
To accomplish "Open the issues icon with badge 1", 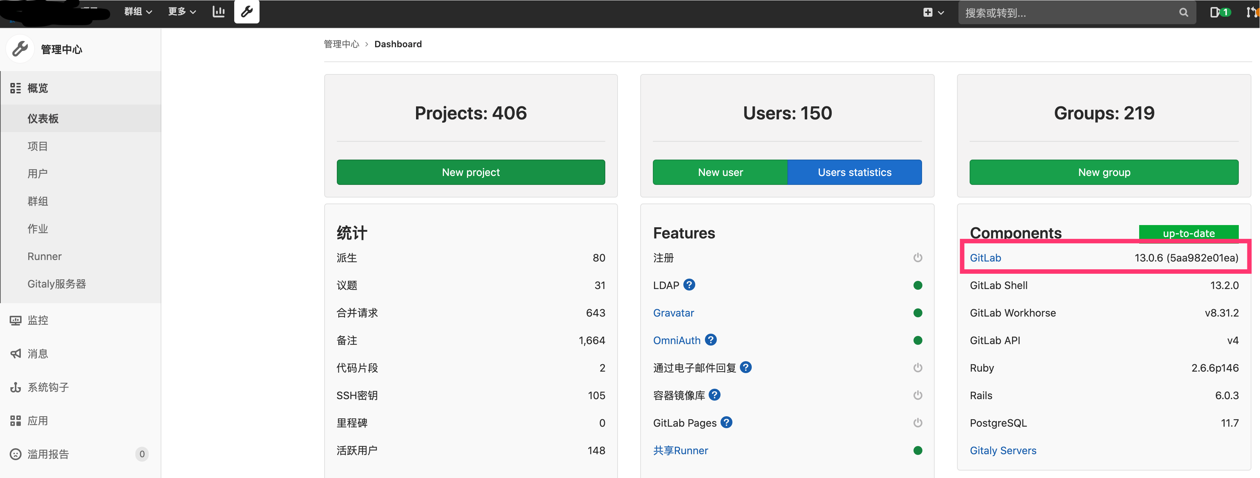I will (x=1220, y=12).
